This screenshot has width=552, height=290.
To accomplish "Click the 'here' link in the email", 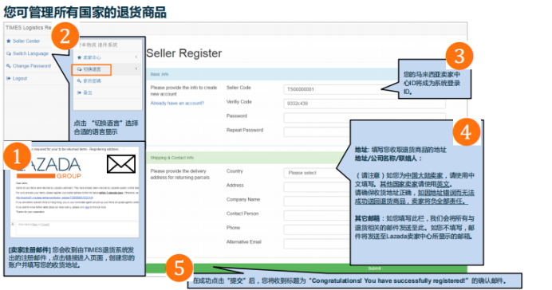I will tap(87, 207).
